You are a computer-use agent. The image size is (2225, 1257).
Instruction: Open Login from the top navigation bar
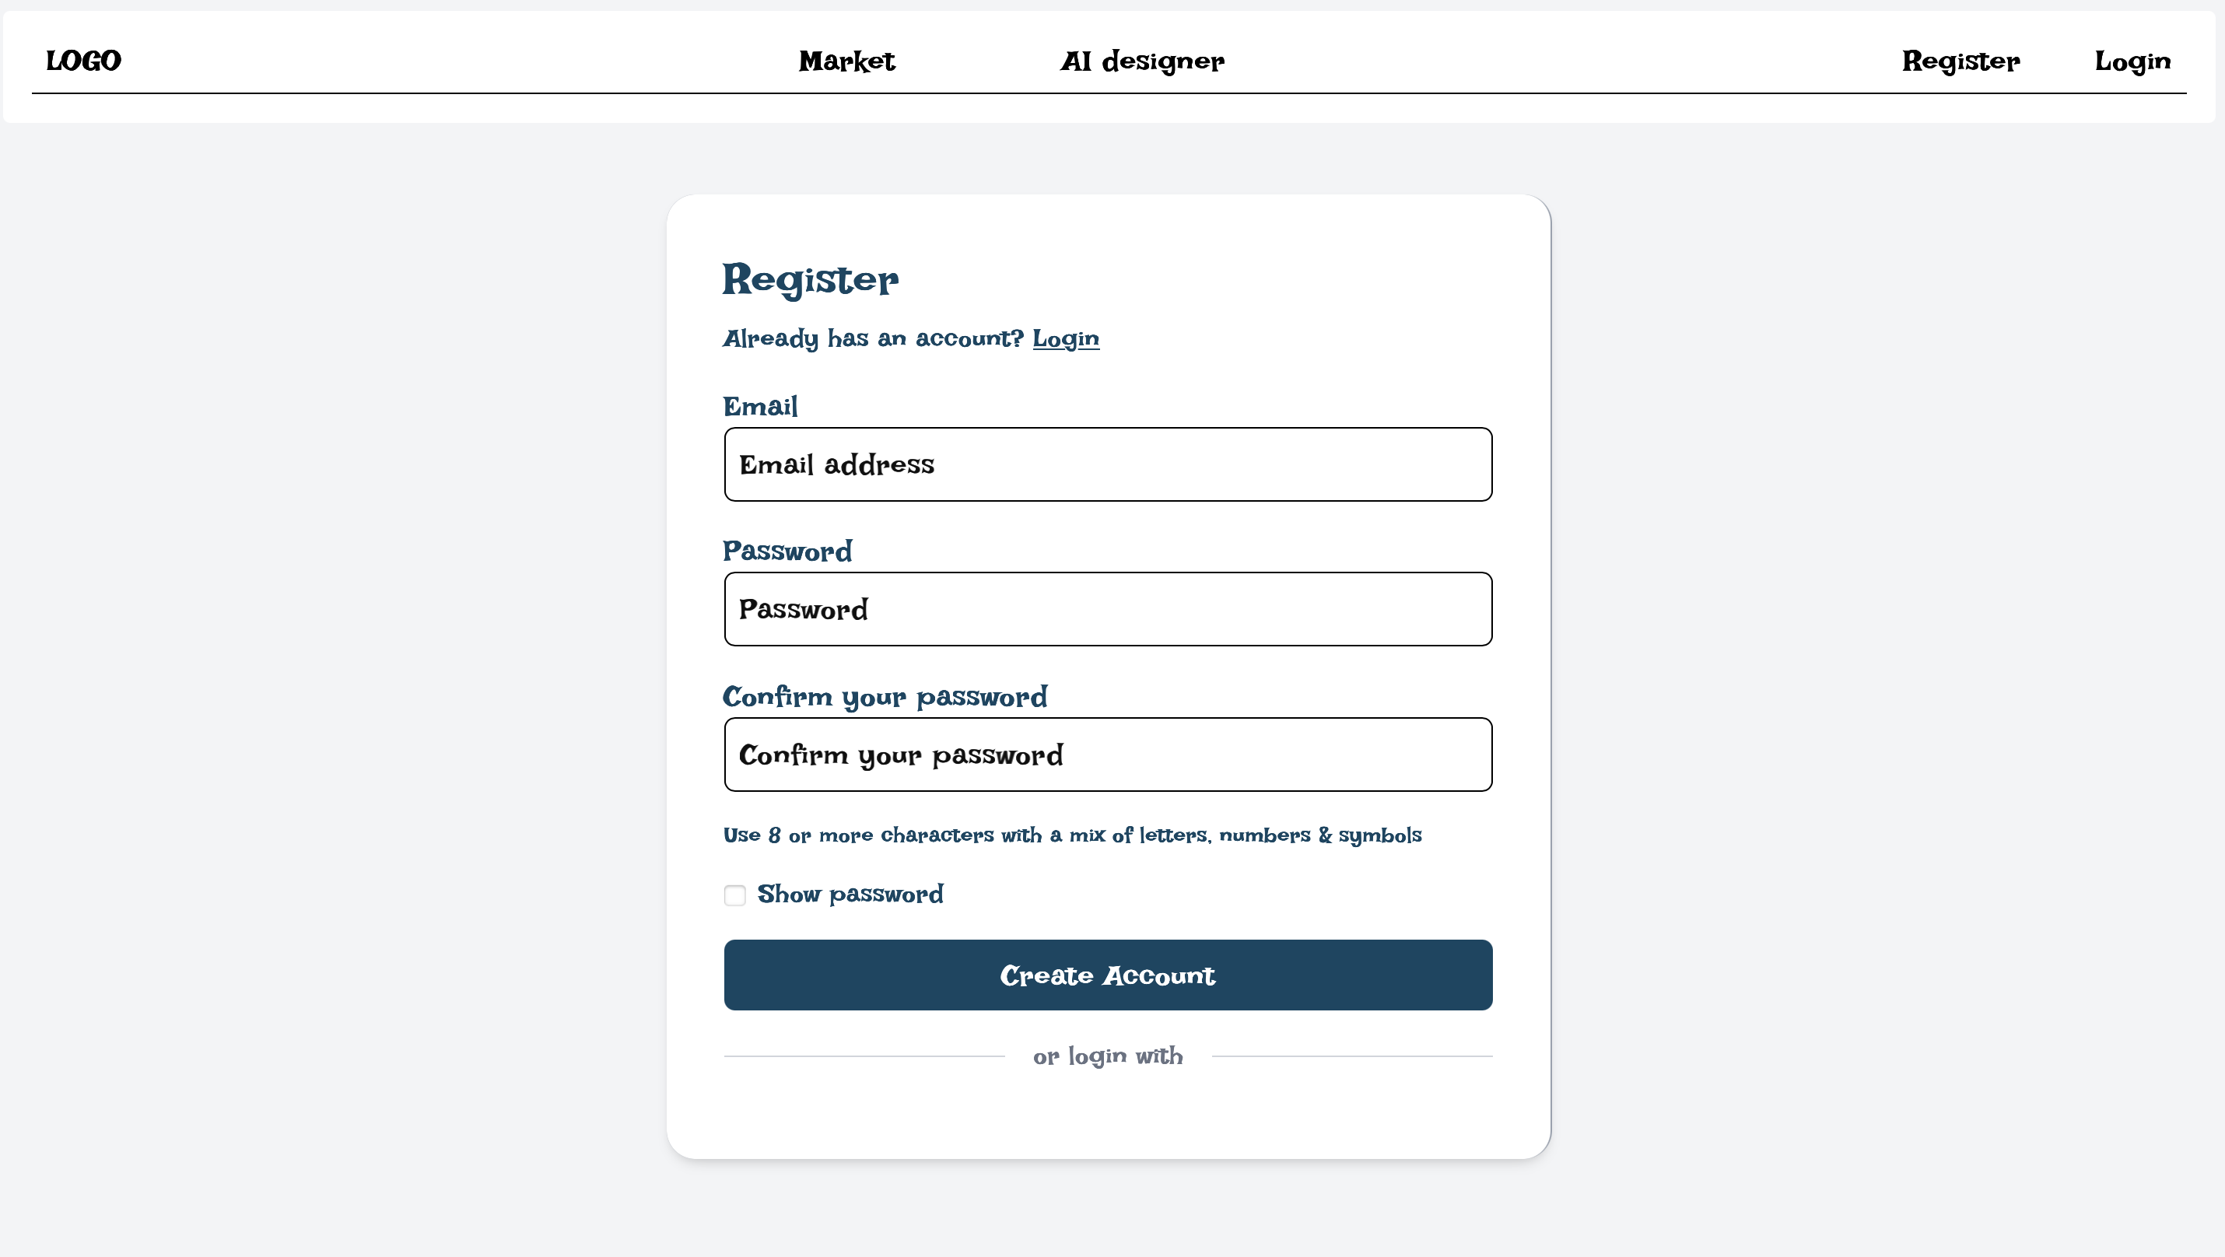pyautogui.click(x=2132, y=61)
